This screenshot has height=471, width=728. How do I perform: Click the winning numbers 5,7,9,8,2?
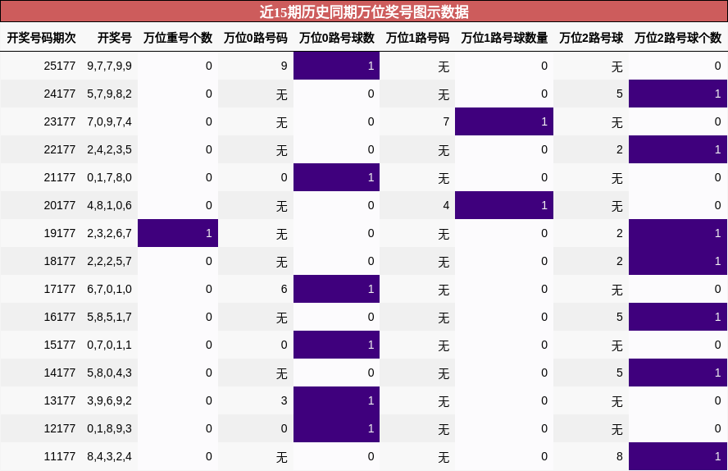(x=110, y=94)
